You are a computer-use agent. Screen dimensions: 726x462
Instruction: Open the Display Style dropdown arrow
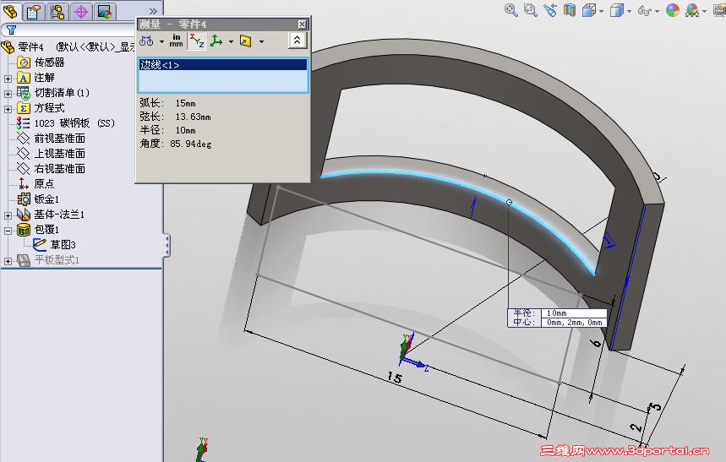[x=630, y=11]
